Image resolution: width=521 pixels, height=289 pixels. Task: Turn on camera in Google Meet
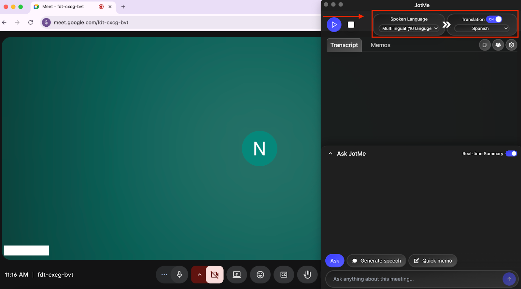tap(215, 275)
